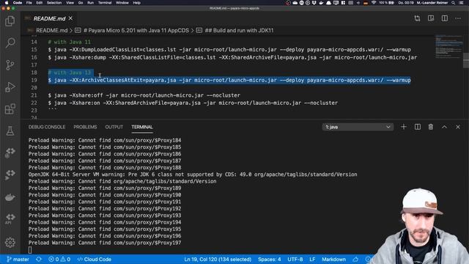This screenshot has height=264, width=469.
Task: Maximize panel with chevron up icon
Action: 444,127
